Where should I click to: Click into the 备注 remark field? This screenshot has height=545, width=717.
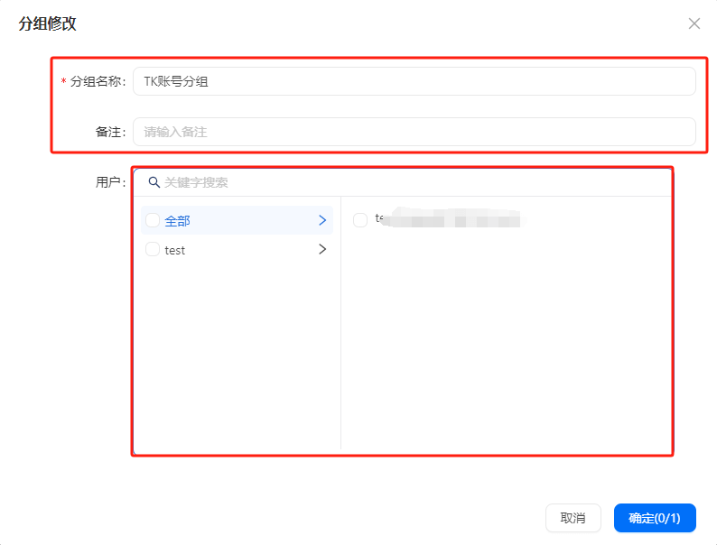pyautogui.click(x=414, y=132)
